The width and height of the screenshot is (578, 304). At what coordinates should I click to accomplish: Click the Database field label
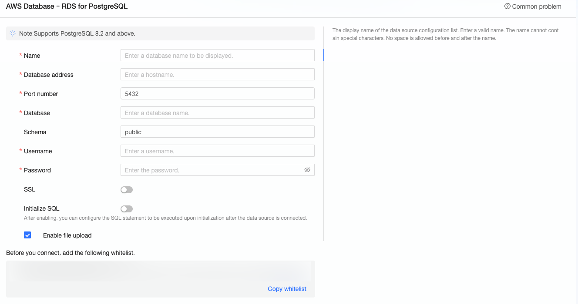37,113
